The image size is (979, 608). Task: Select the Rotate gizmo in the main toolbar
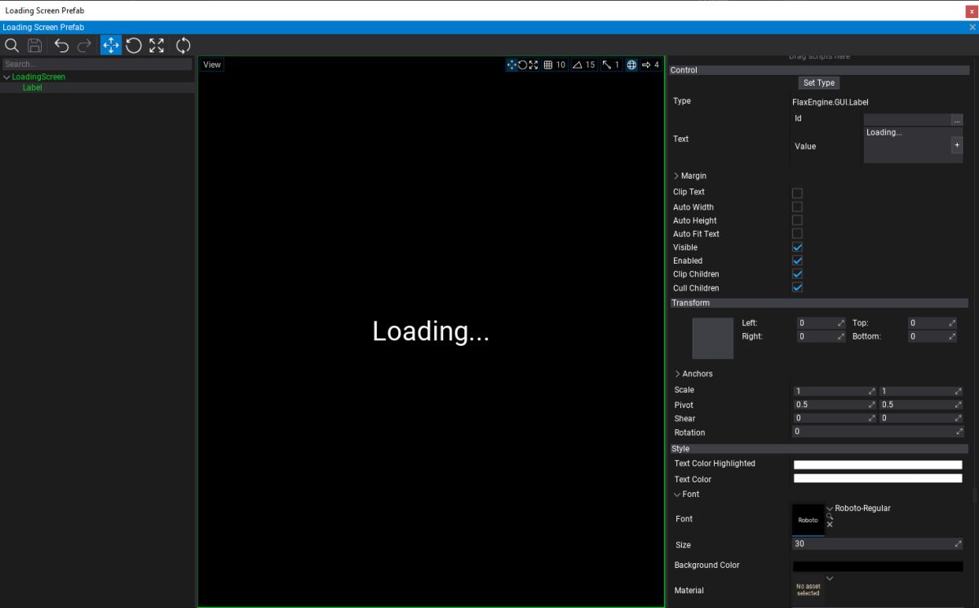click(x=134, y=45)
